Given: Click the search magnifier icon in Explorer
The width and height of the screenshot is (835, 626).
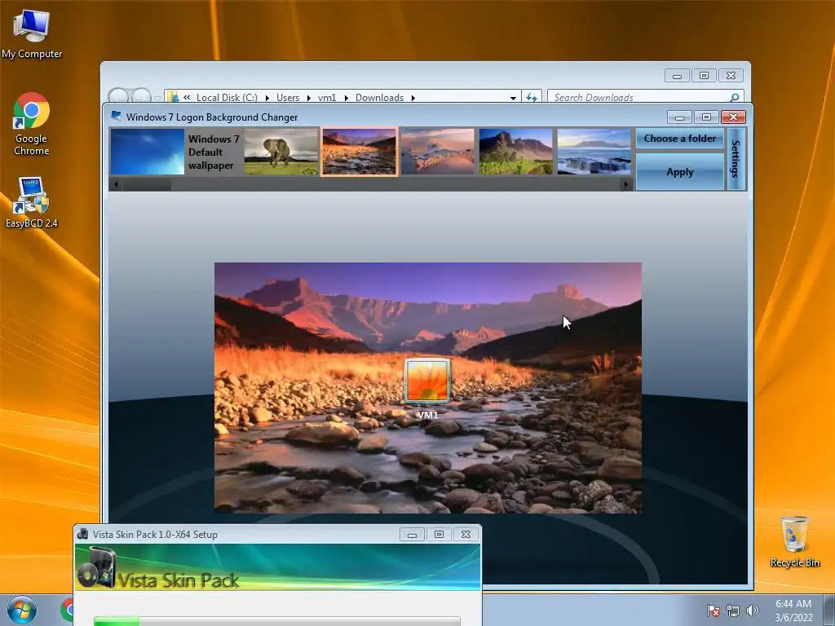Looking at the screenshot, I should [735, 98].
